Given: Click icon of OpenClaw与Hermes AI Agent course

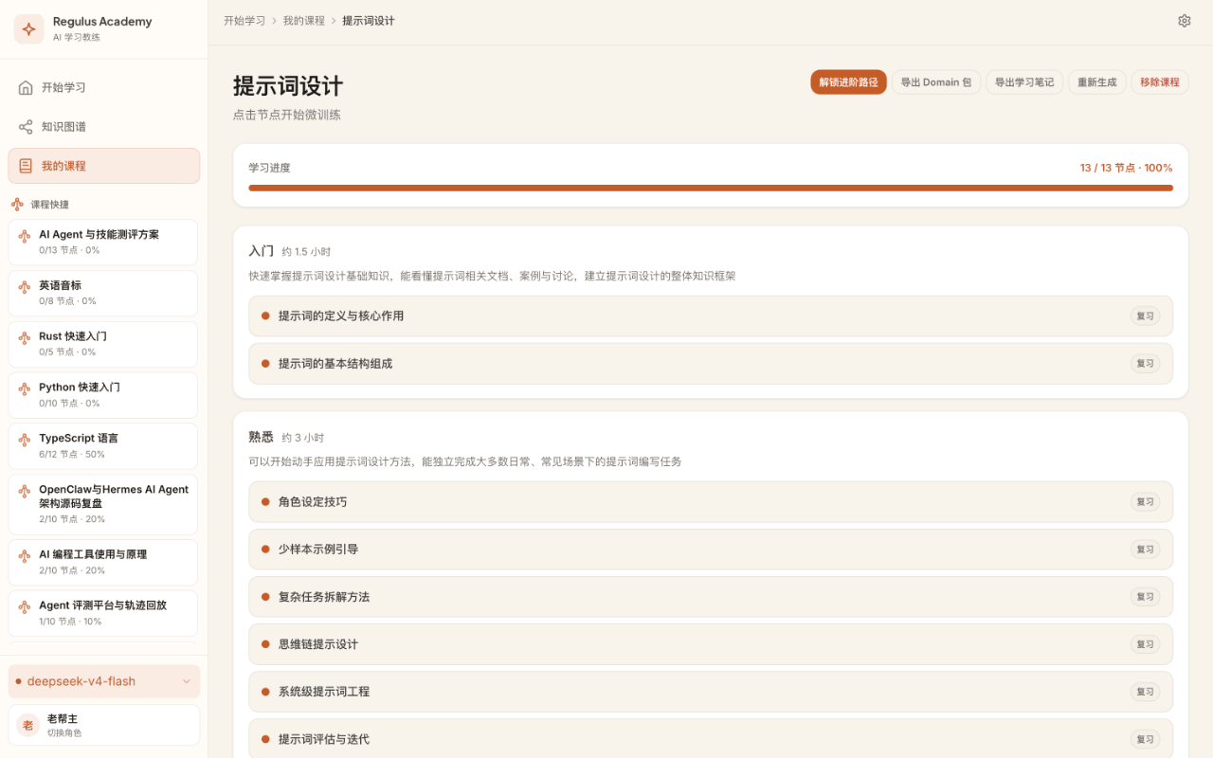Looking at the screenshot, I should pyautogui.click(x=25, y=492).
